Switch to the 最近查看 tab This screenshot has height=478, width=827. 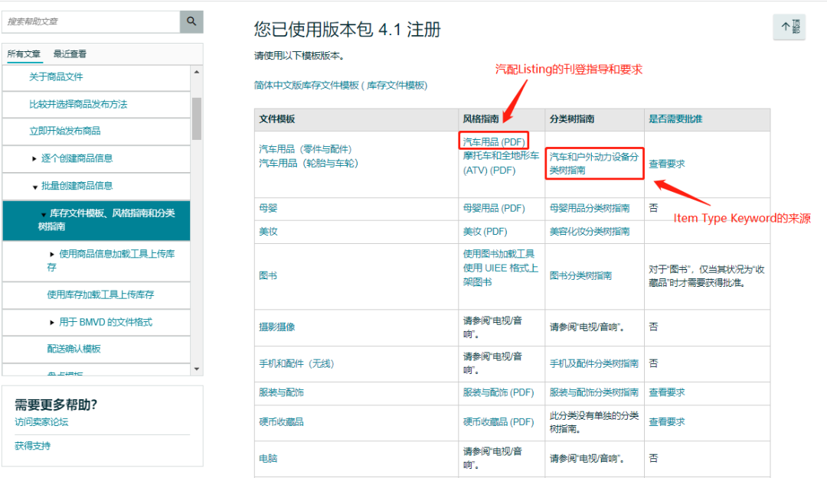(x=70, y=54)
